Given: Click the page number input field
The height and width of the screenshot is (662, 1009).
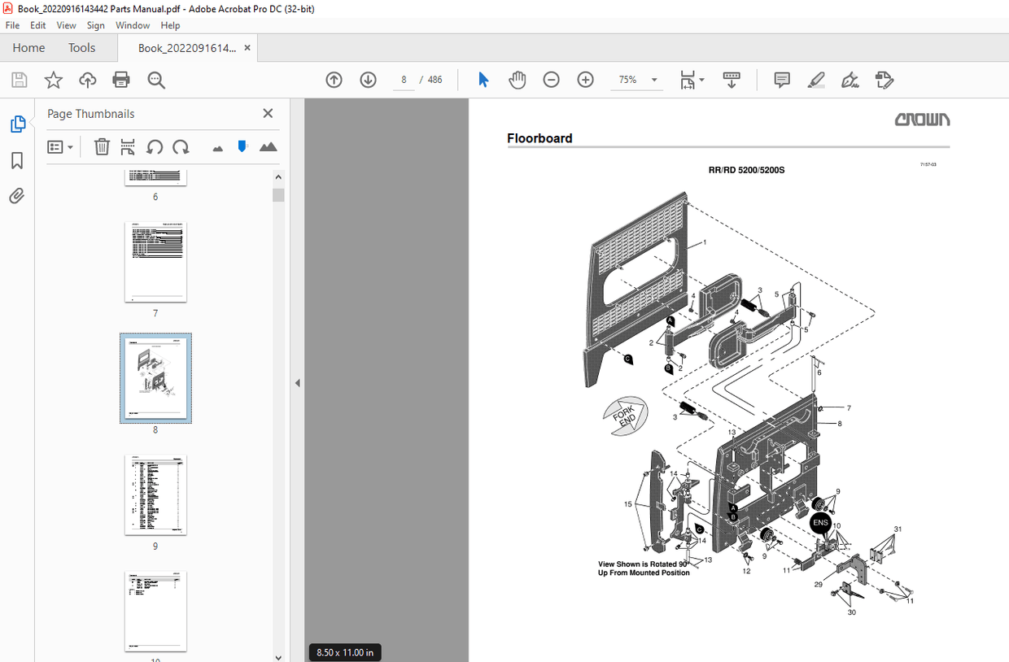Looking at the screenshot, I should (403, 80).
